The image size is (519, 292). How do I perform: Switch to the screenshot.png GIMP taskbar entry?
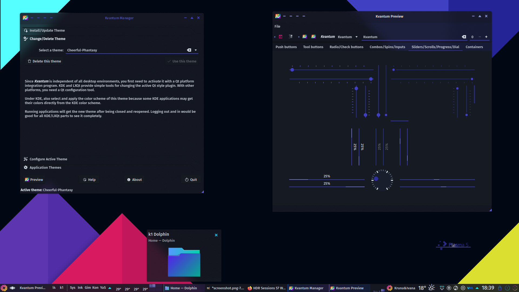pyautogui.click(x=225, y=288)
